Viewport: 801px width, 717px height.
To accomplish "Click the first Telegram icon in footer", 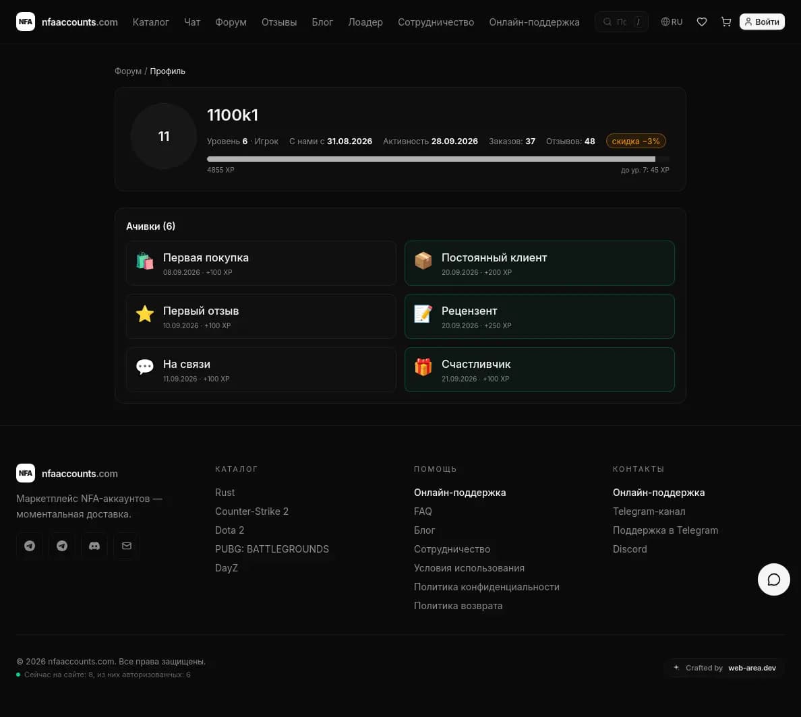I will point(30,546).
